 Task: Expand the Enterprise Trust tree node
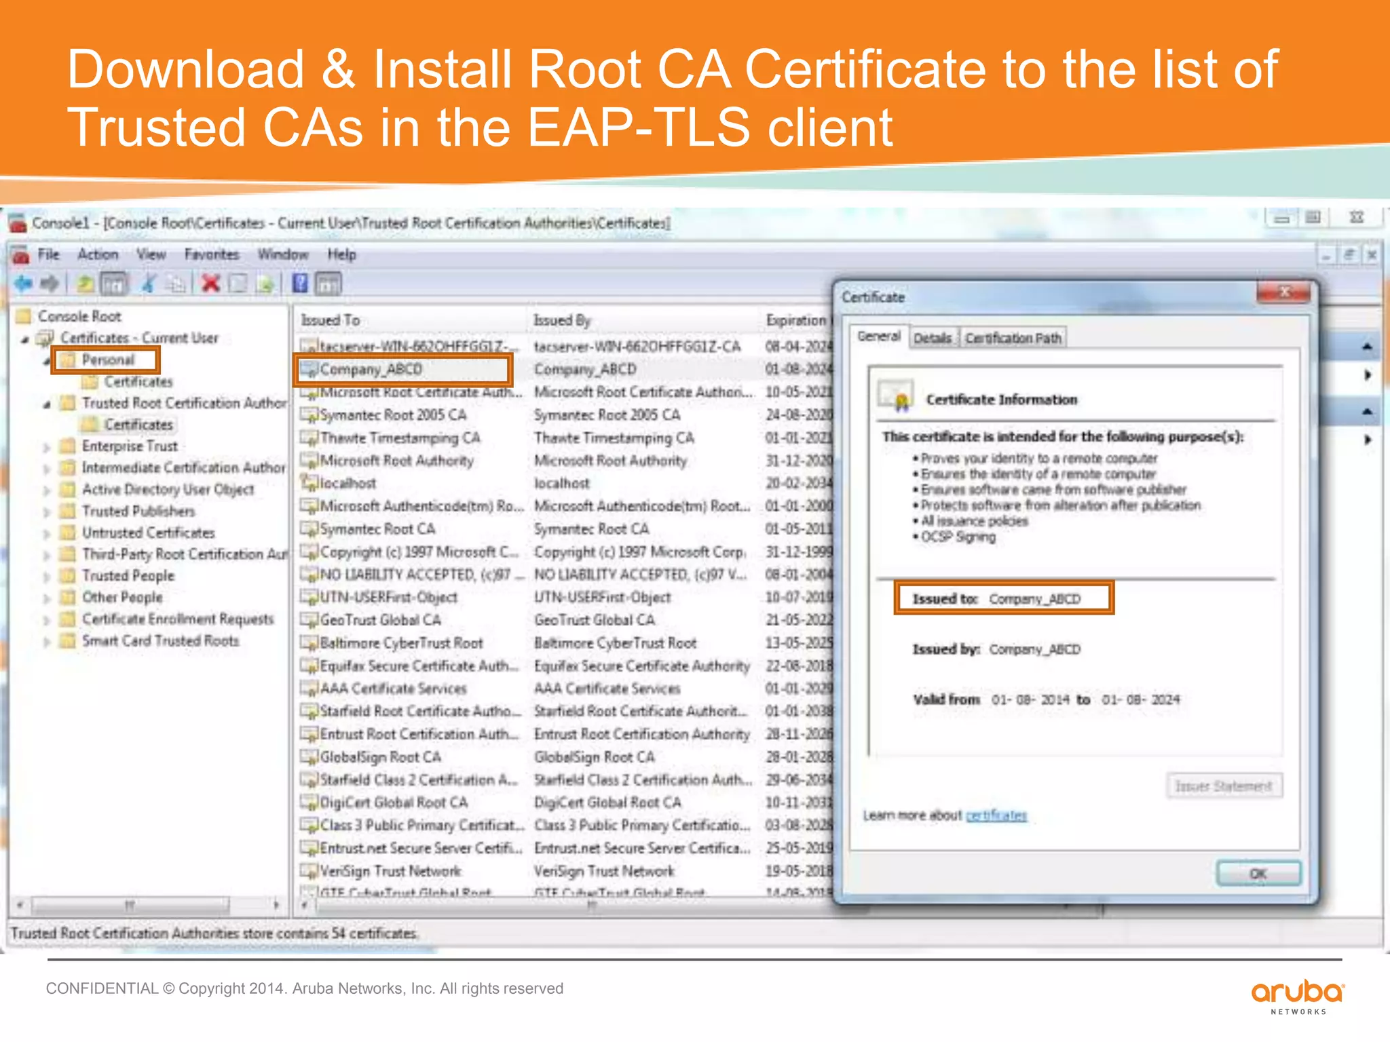pyautogui.click(x=47, y=447)
